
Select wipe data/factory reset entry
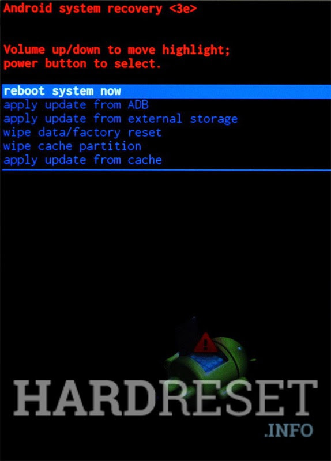tap(82, 133)
